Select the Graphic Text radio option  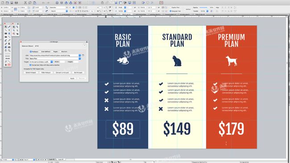pos(170,8)
